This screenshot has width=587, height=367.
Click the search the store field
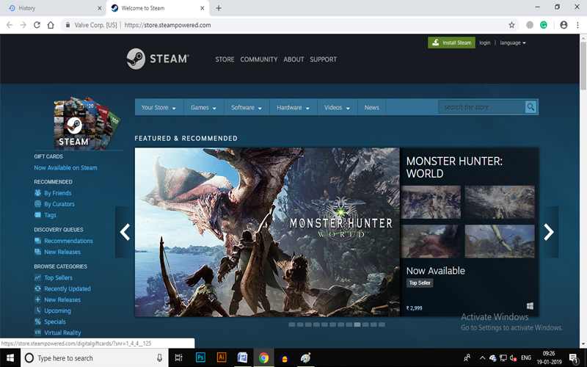(x=481, y=107)
